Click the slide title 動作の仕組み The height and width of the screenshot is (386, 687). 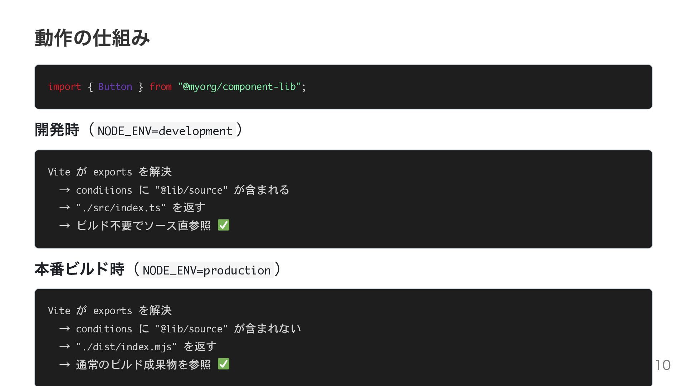(92, 38)
